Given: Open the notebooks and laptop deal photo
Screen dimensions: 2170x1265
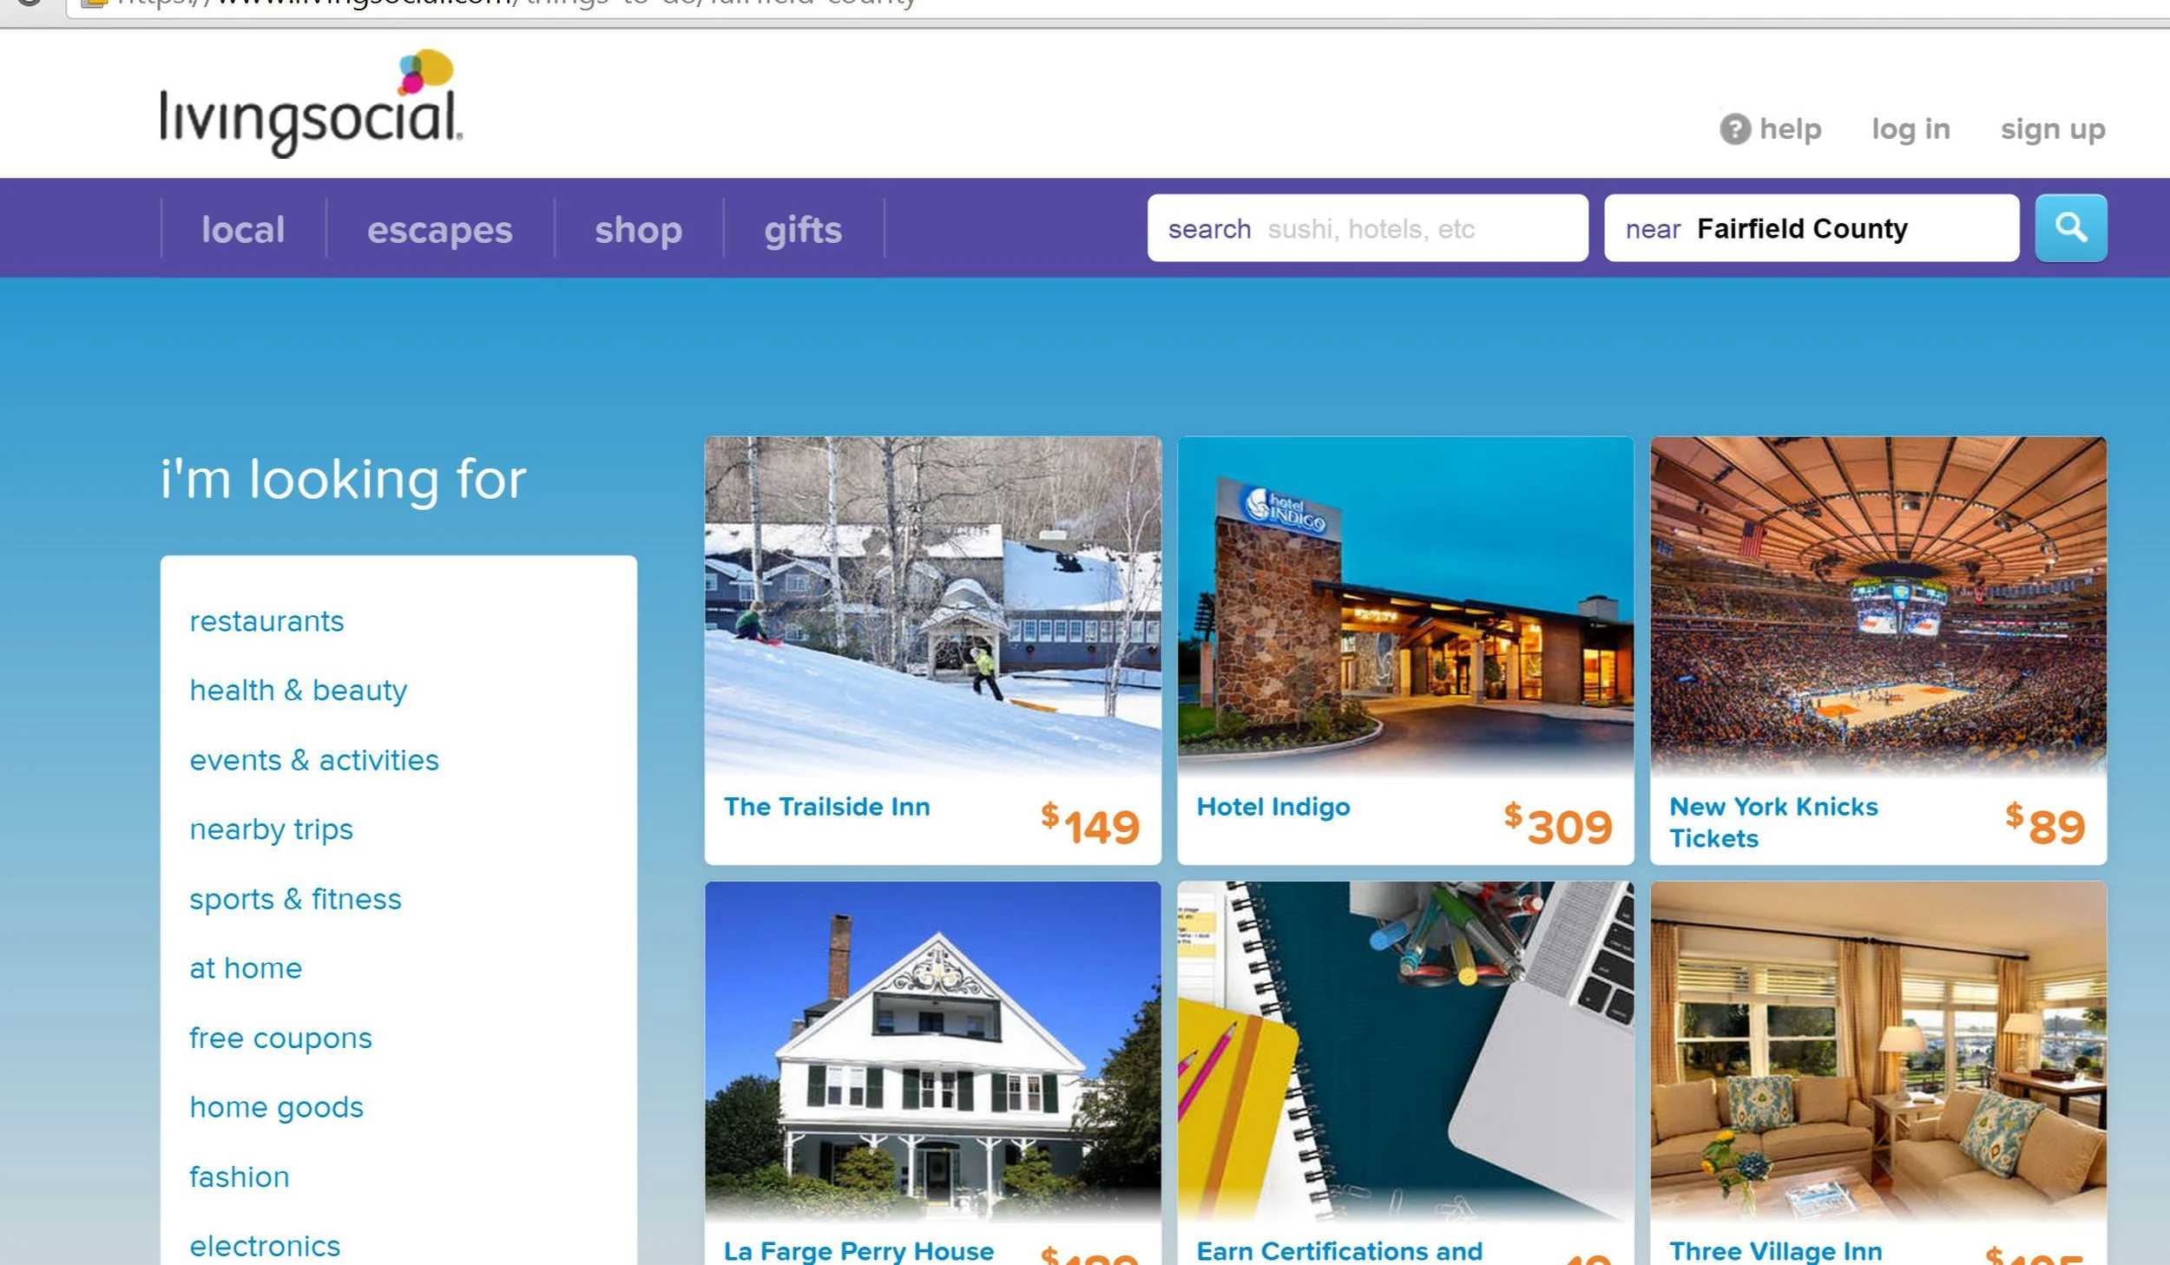Looking at the screenshot, I should tap(1405, 1050).
